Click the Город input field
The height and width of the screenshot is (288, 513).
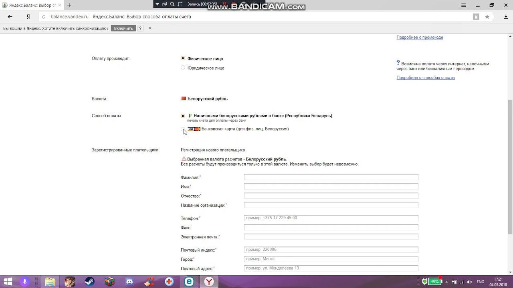coord(331,259)
